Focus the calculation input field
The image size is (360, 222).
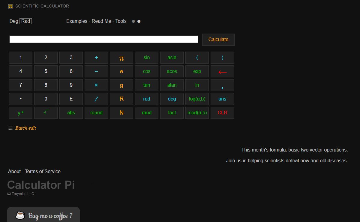point(104,39)
